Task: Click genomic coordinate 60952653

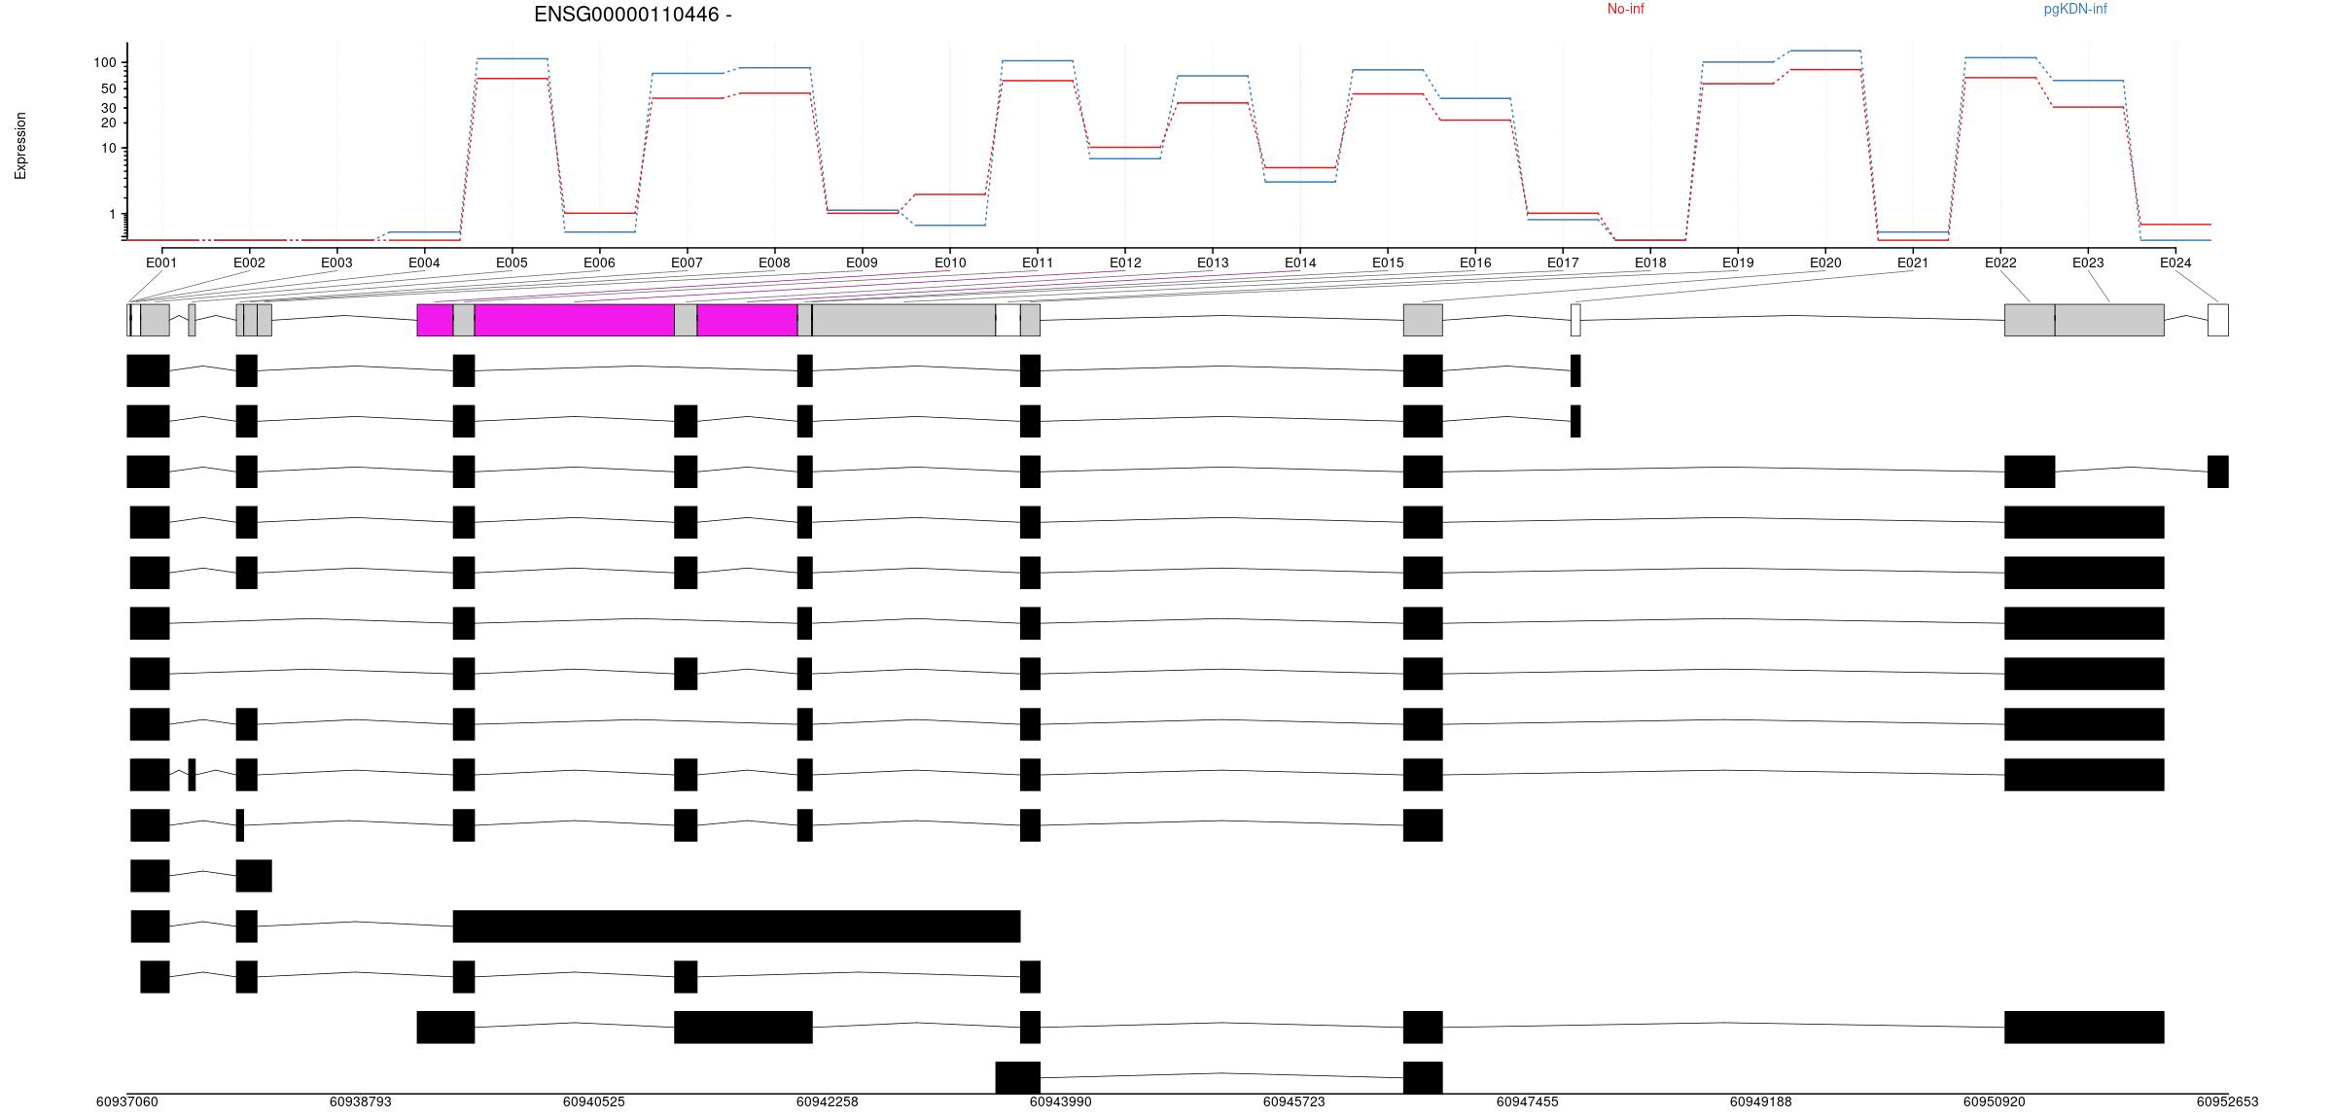Action: pyautogui.click(x=2228, y=1101)
